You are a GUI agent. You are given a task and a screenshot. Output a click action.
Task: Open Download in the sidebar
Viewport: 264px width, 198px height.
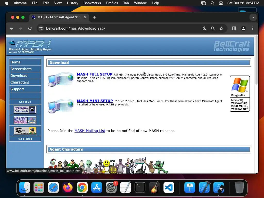25,76
